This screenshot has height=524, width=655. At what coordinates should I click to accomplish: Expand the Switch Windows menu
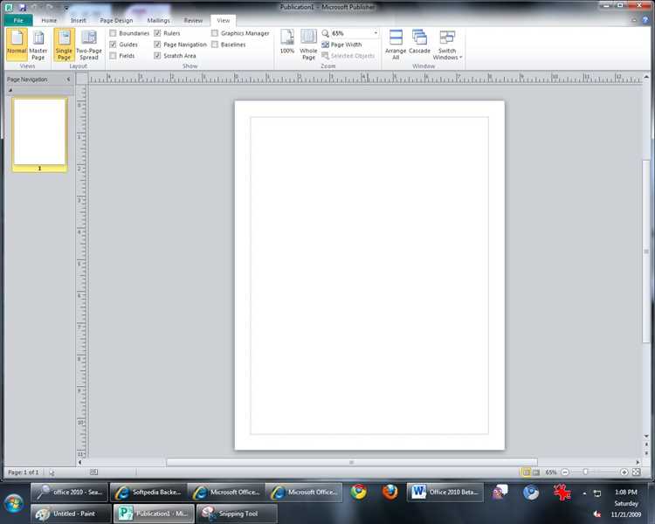447,45
